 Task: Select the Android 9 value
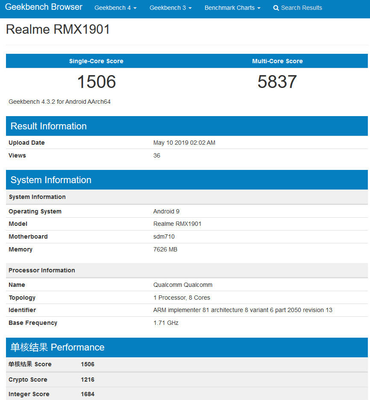coord(166,211)
